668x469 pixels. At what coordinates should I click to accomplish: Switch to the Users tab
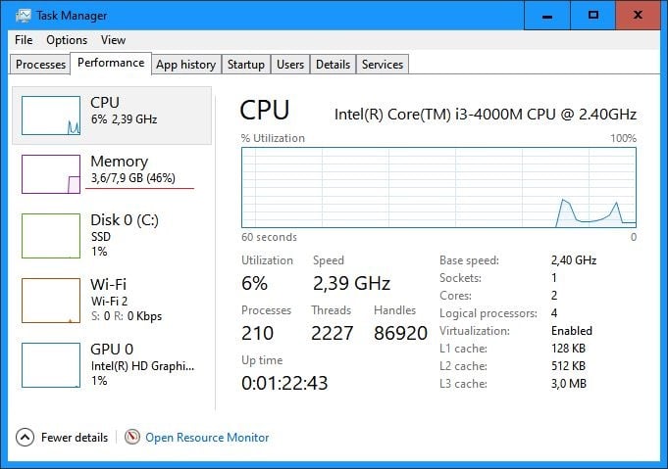pos(290,65)
